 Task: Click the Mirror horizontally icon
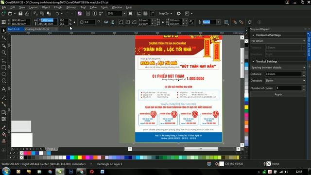click(x=106, y=22)
